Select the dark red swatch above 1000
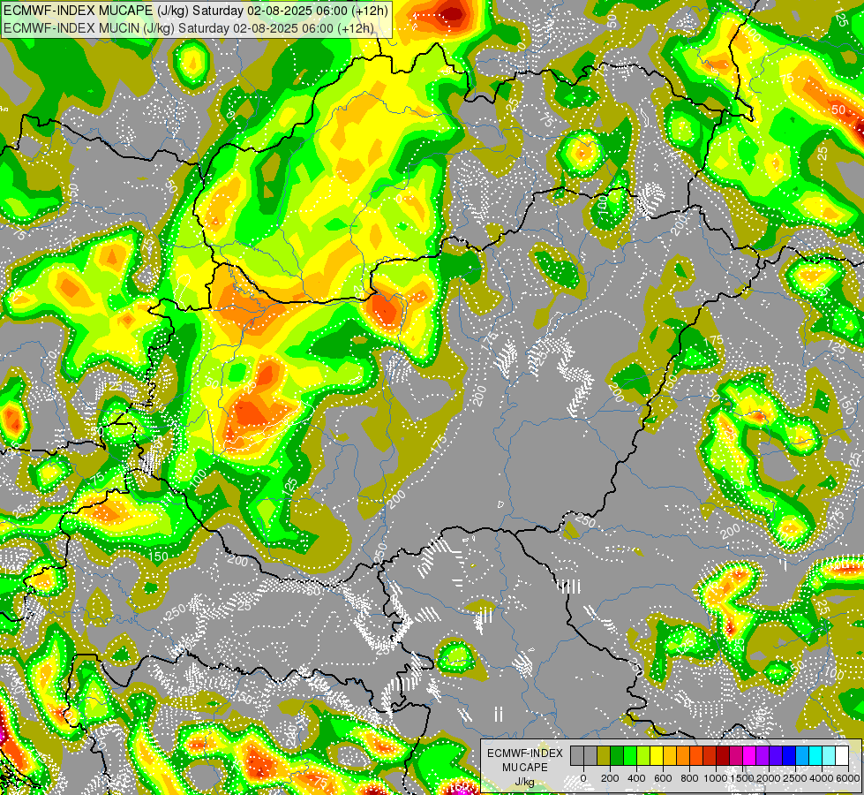 (724, 756)
